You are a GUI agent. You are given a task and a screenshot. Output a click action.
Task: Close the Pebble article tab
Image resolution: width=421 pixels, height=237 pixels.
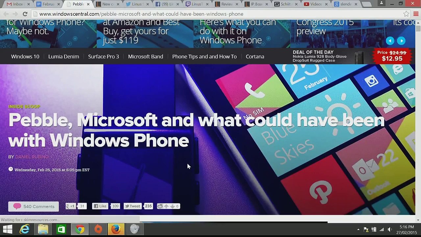(x=88, y=4)
